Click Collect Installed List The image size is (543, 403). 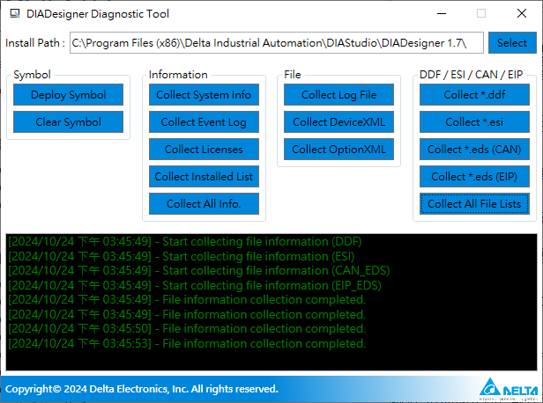[204, 177]
